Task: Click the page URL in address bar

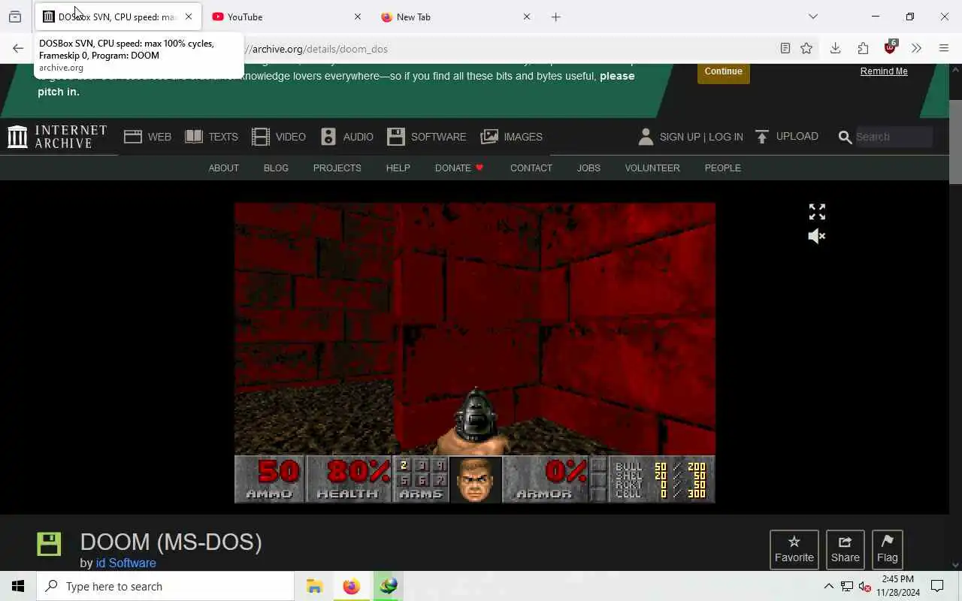Action: (320, 49)
